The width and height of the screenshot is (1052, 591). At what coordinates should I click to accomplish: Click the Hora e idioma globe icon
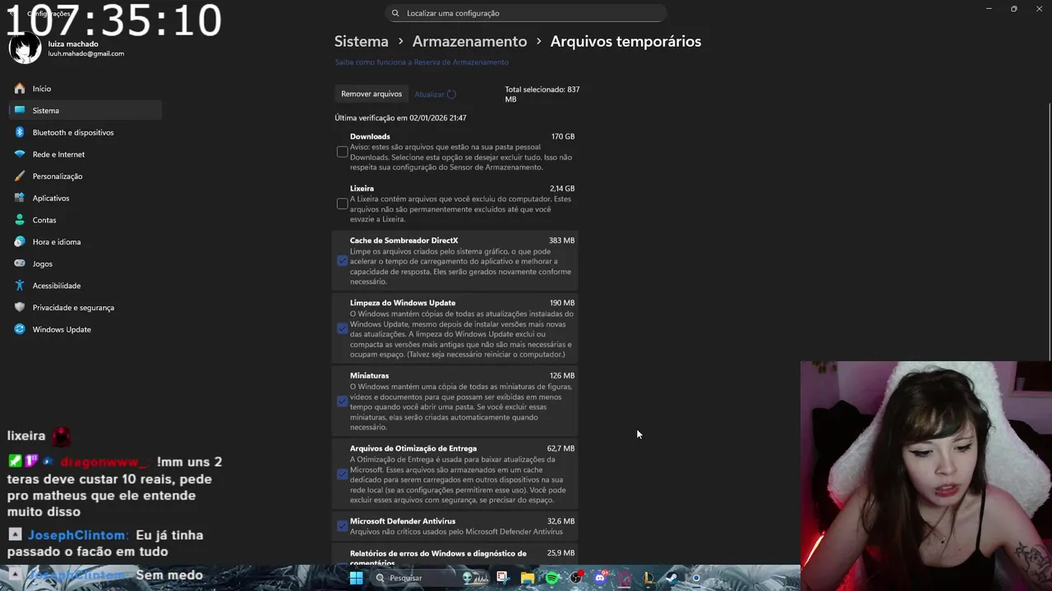click(20, 241)
